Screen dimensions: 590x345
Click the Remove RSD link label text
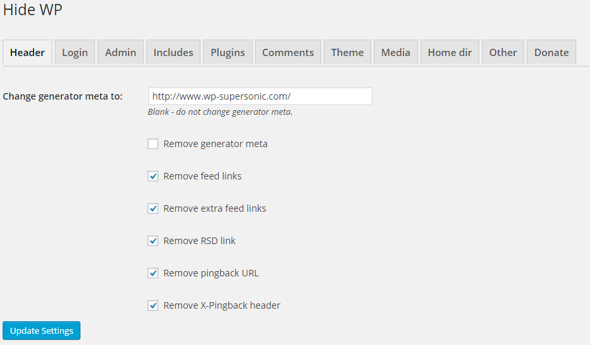[200, 241]
